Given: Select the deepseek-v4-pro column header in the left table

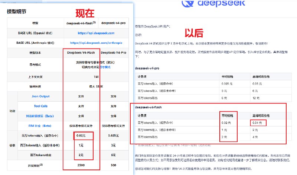Looking at the screenshot, I should click(x=114, y=23).
